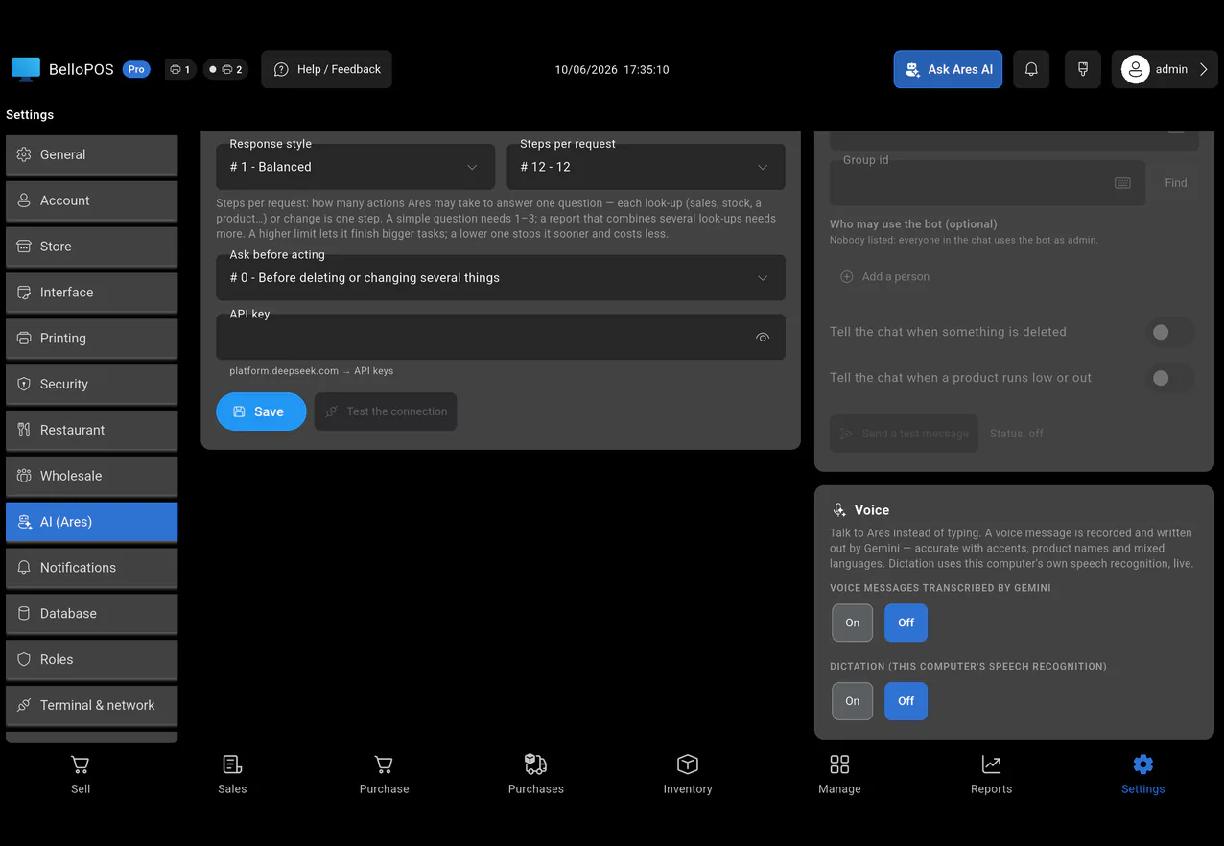Open Purchase cart in bottom bar
Screen dimensions: 1224x846
point(384,775)
